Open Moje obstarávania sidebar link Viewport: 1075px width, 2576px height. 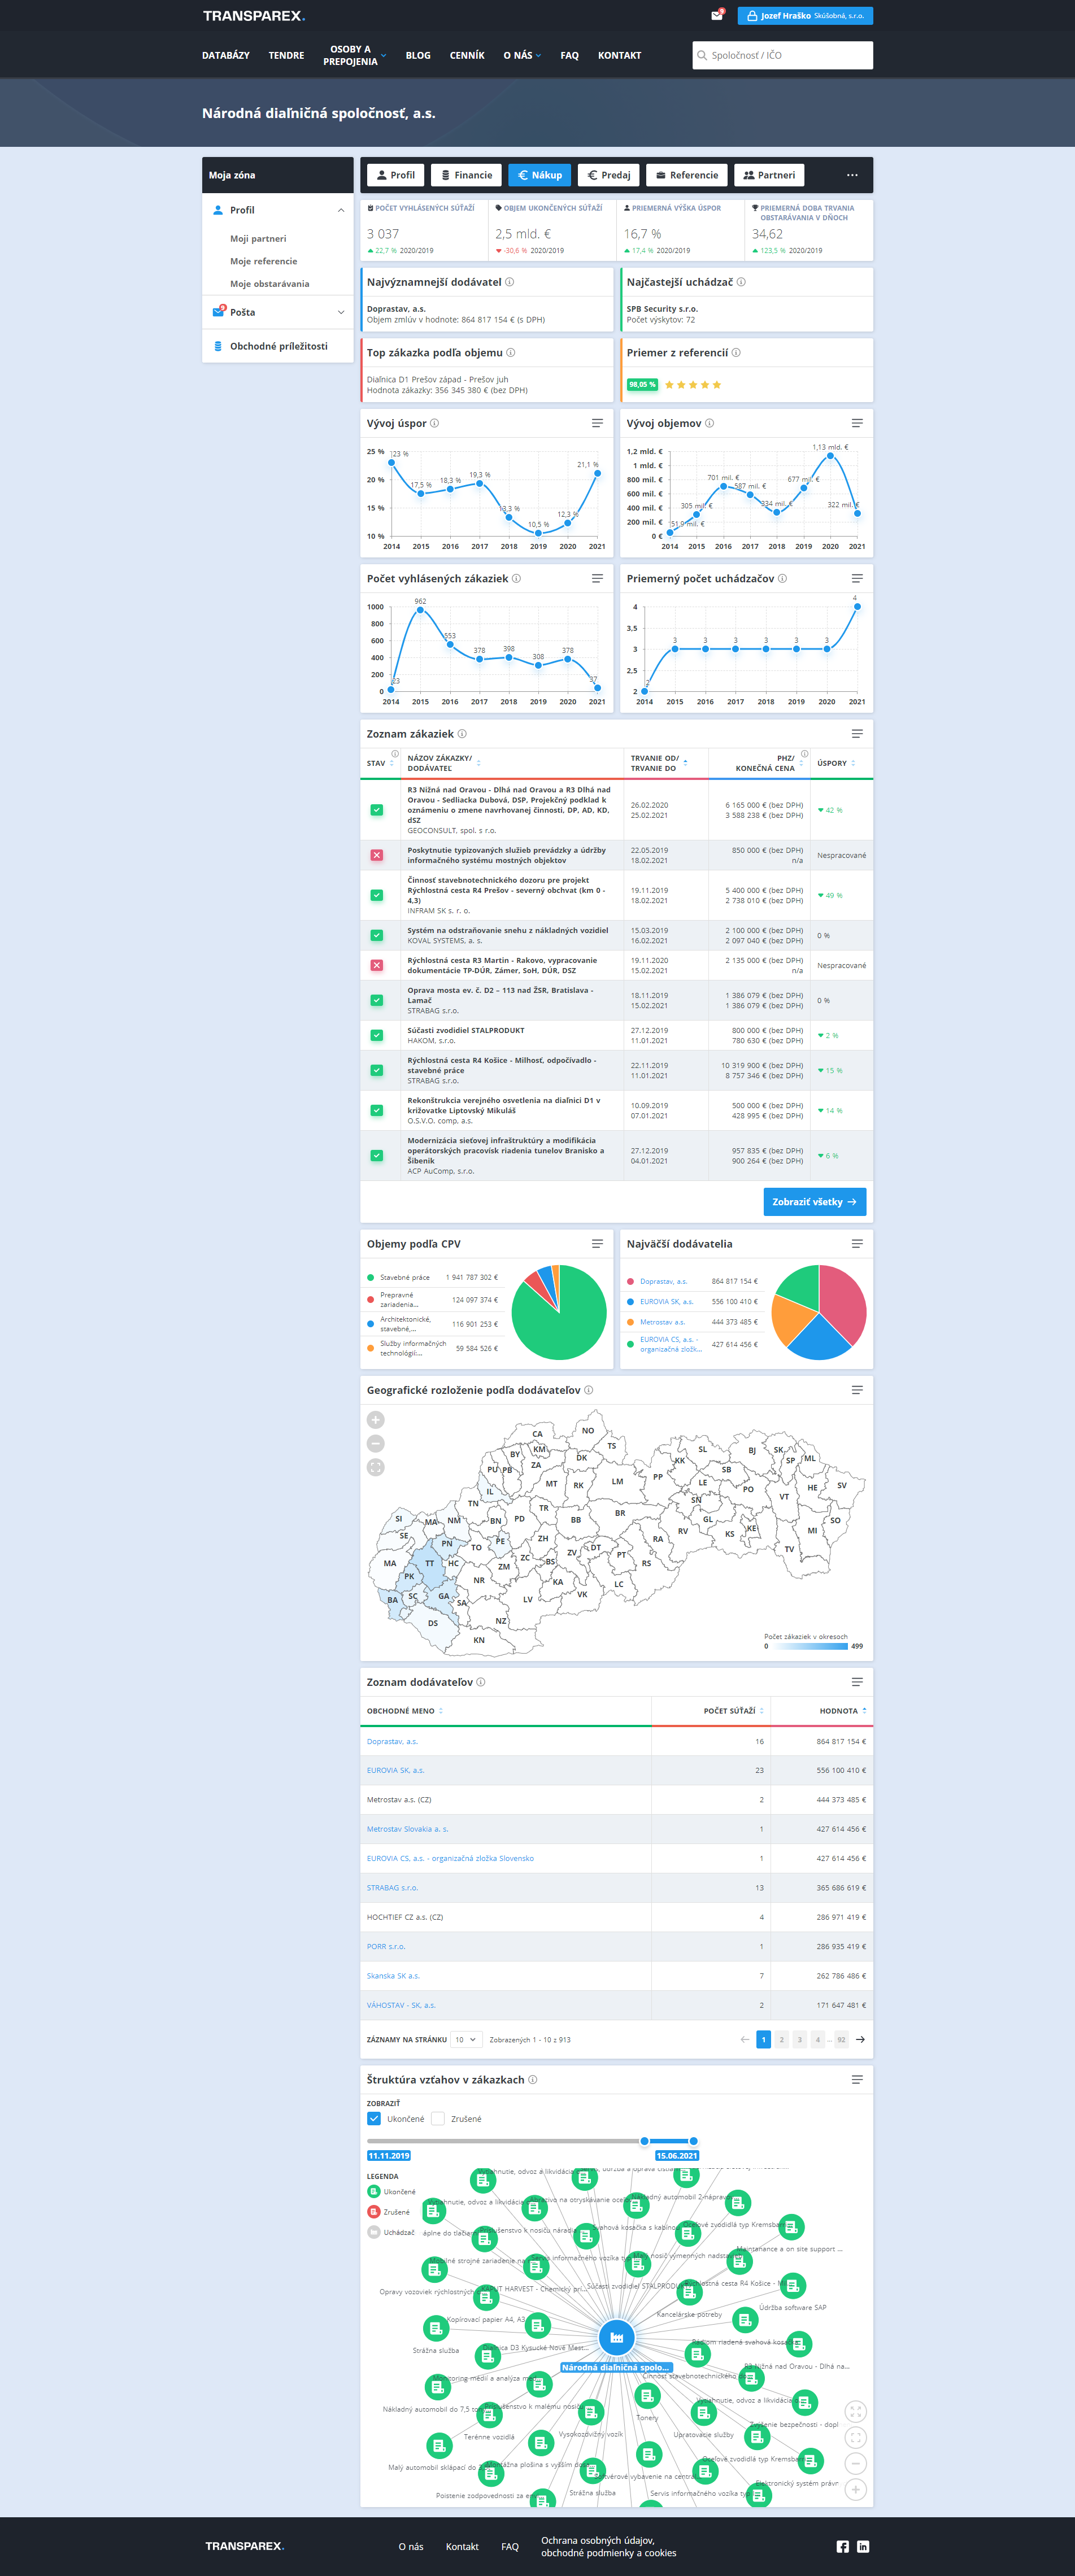270,284
